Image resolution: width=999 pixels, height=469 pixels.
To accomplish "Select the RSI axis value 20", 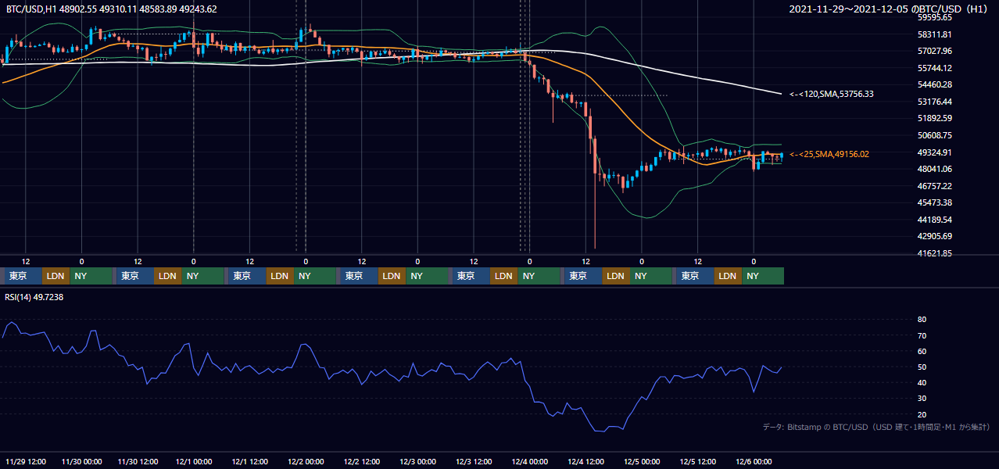I will point(922,414).
